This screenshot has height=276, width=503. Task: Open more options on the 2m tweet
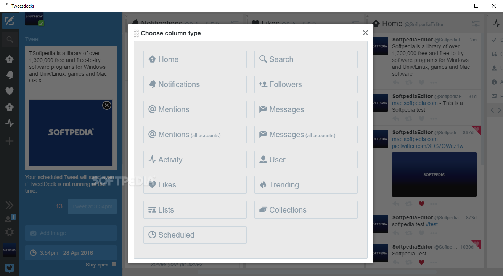pyautogui.click(x=434, y=82)
